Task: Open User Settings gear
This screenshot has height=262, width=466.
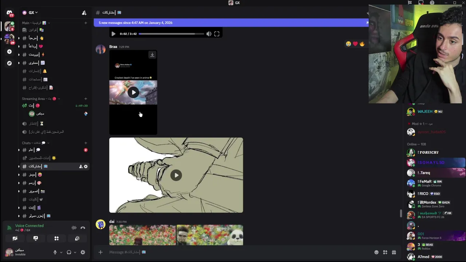Action: (83, 252)
